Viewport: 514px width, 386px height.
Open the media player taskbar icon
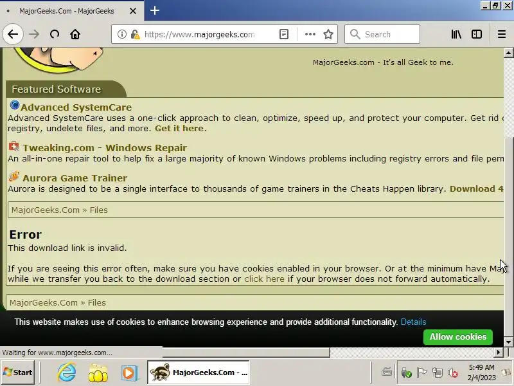128,373
